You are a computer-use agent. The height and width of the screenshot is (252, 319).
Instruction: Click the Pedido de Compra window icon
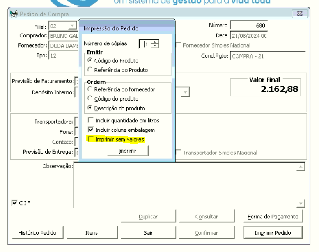pos(13,14)
